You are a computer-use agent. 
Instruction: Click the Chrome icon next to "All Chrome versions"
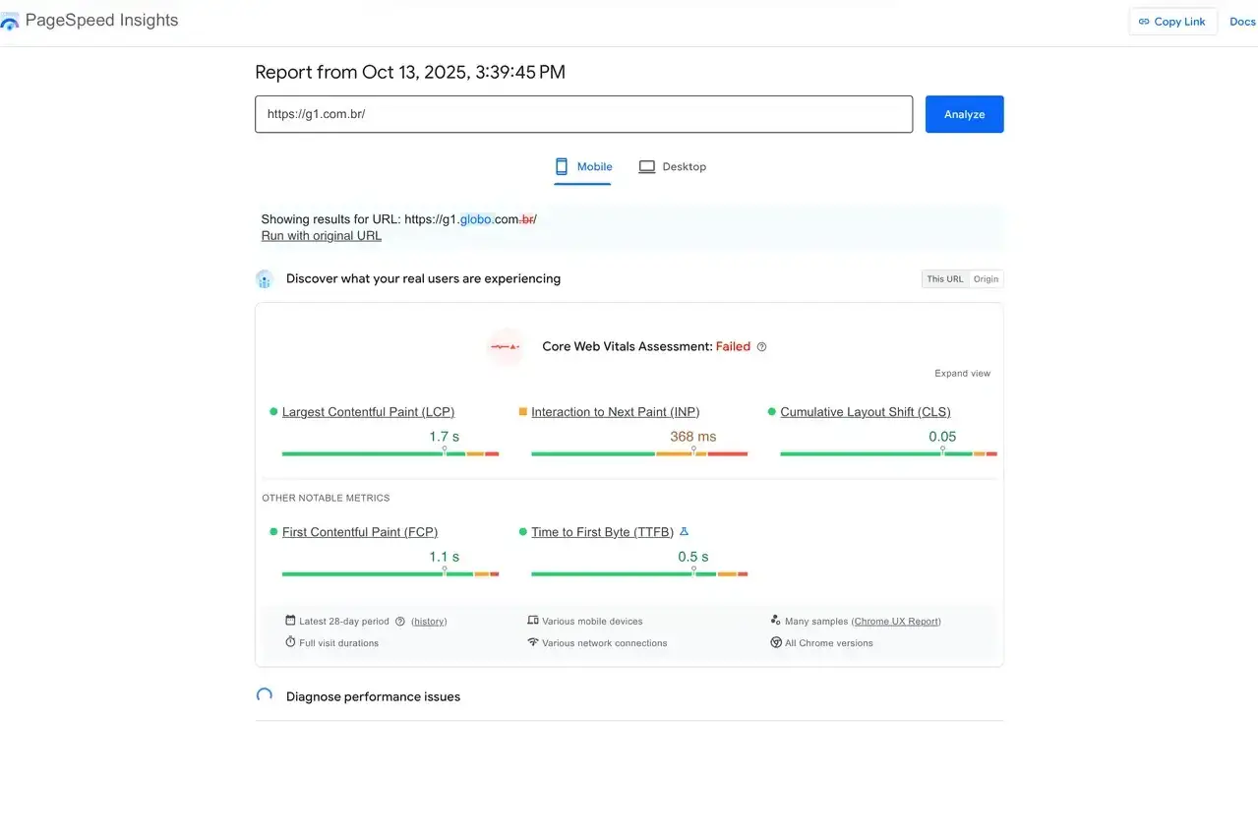point(776,642)
